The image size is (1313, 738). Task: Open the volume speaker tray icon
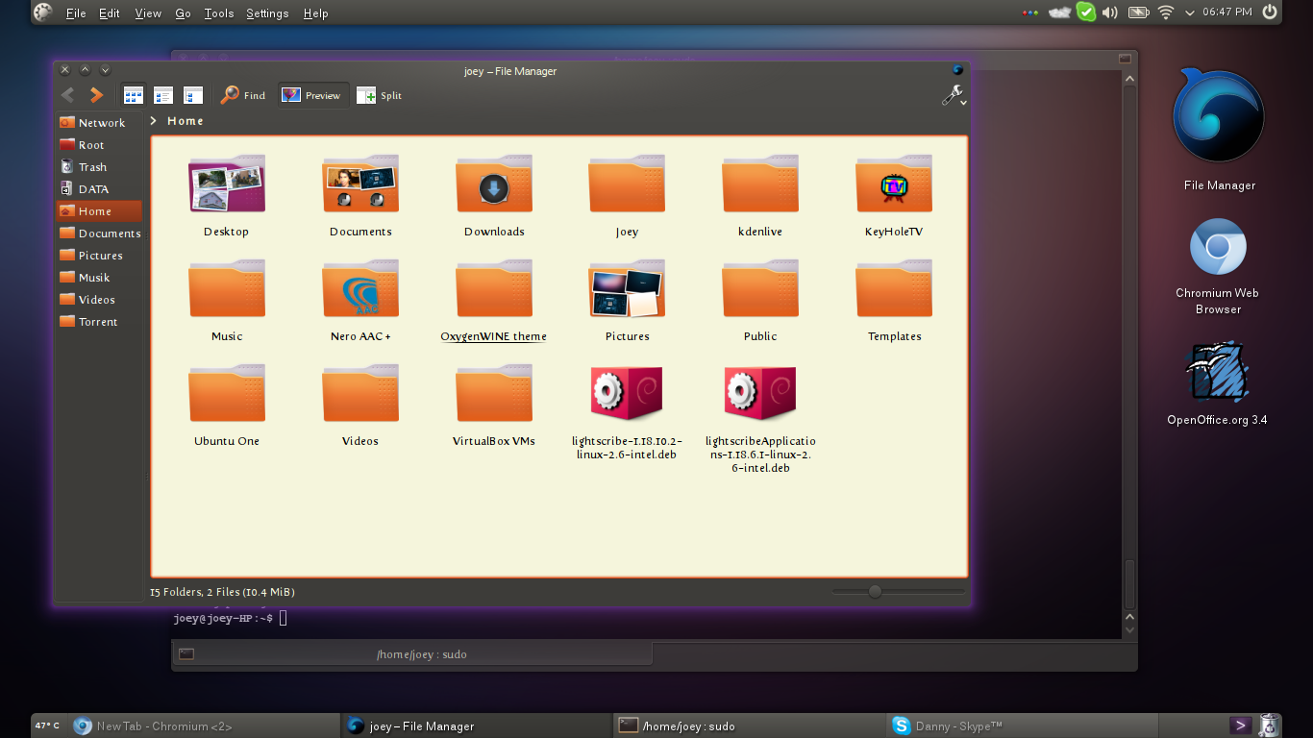(x=1110, y=12)
